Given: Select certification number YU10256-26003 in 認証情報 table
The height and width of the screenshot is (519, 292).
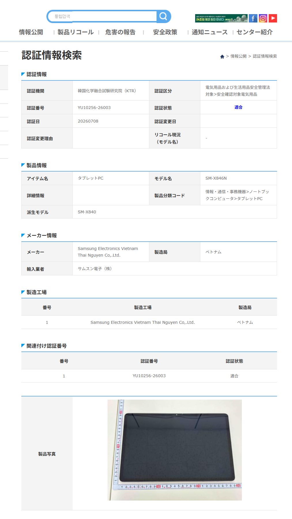Looking at the screenshot, I should tap(94, 108).
